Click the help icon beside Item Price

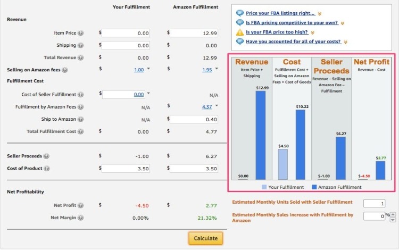[81, 33]
